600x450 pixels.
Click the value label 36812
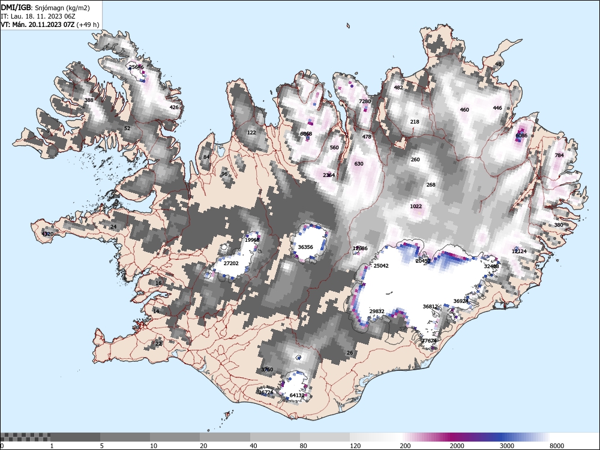point(430,306)
